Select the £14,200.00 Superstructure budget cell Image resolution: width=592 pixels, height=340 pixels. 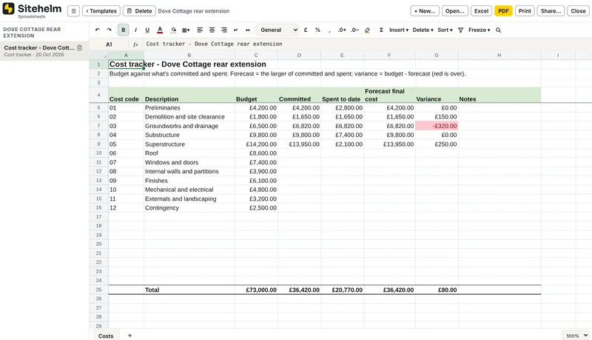point(256,144)
